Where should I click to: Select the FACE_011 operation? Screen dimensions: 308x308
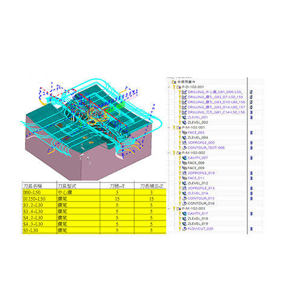(196, 178)
